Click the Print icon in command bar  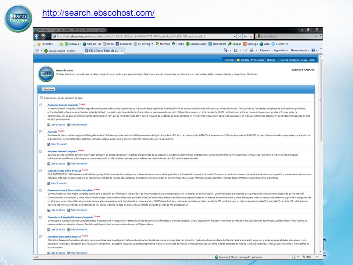252,50
